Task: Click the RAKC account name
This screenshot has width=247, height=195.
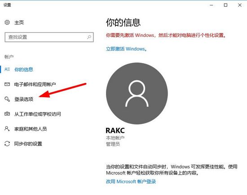Action: tap(115, 131)
